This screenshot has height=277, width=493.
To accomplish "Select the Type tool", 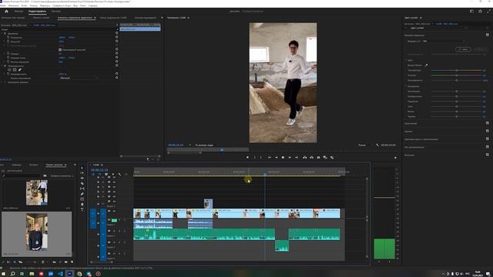I will pyautogui.click(x=82, y=209).
